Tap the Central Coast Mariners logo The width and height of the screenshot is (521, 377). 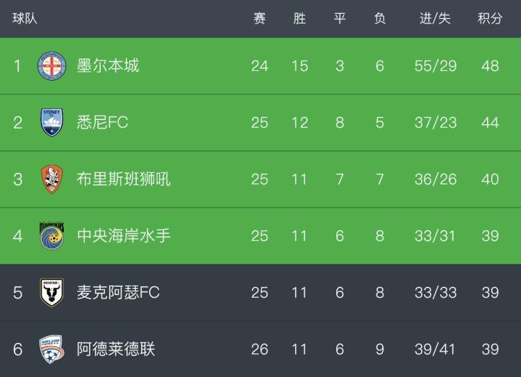click(x=52, y=235)
